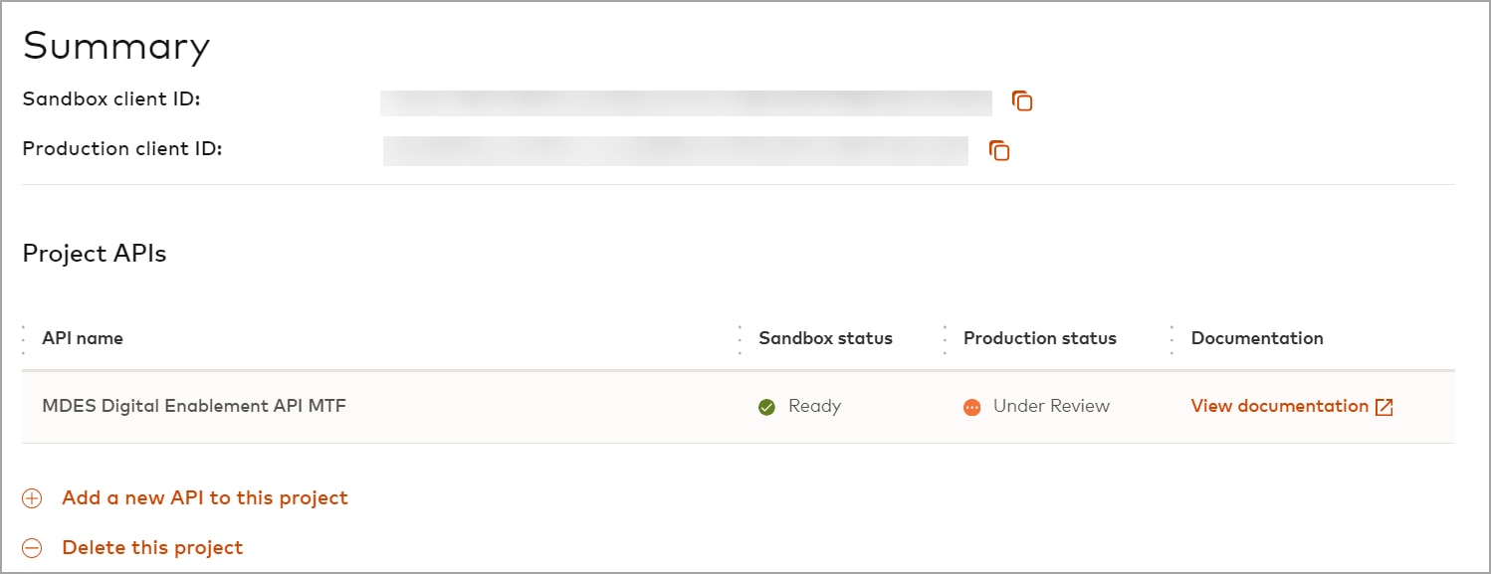
Task: Select Add a new API to this project
Action: coord(204,497)
